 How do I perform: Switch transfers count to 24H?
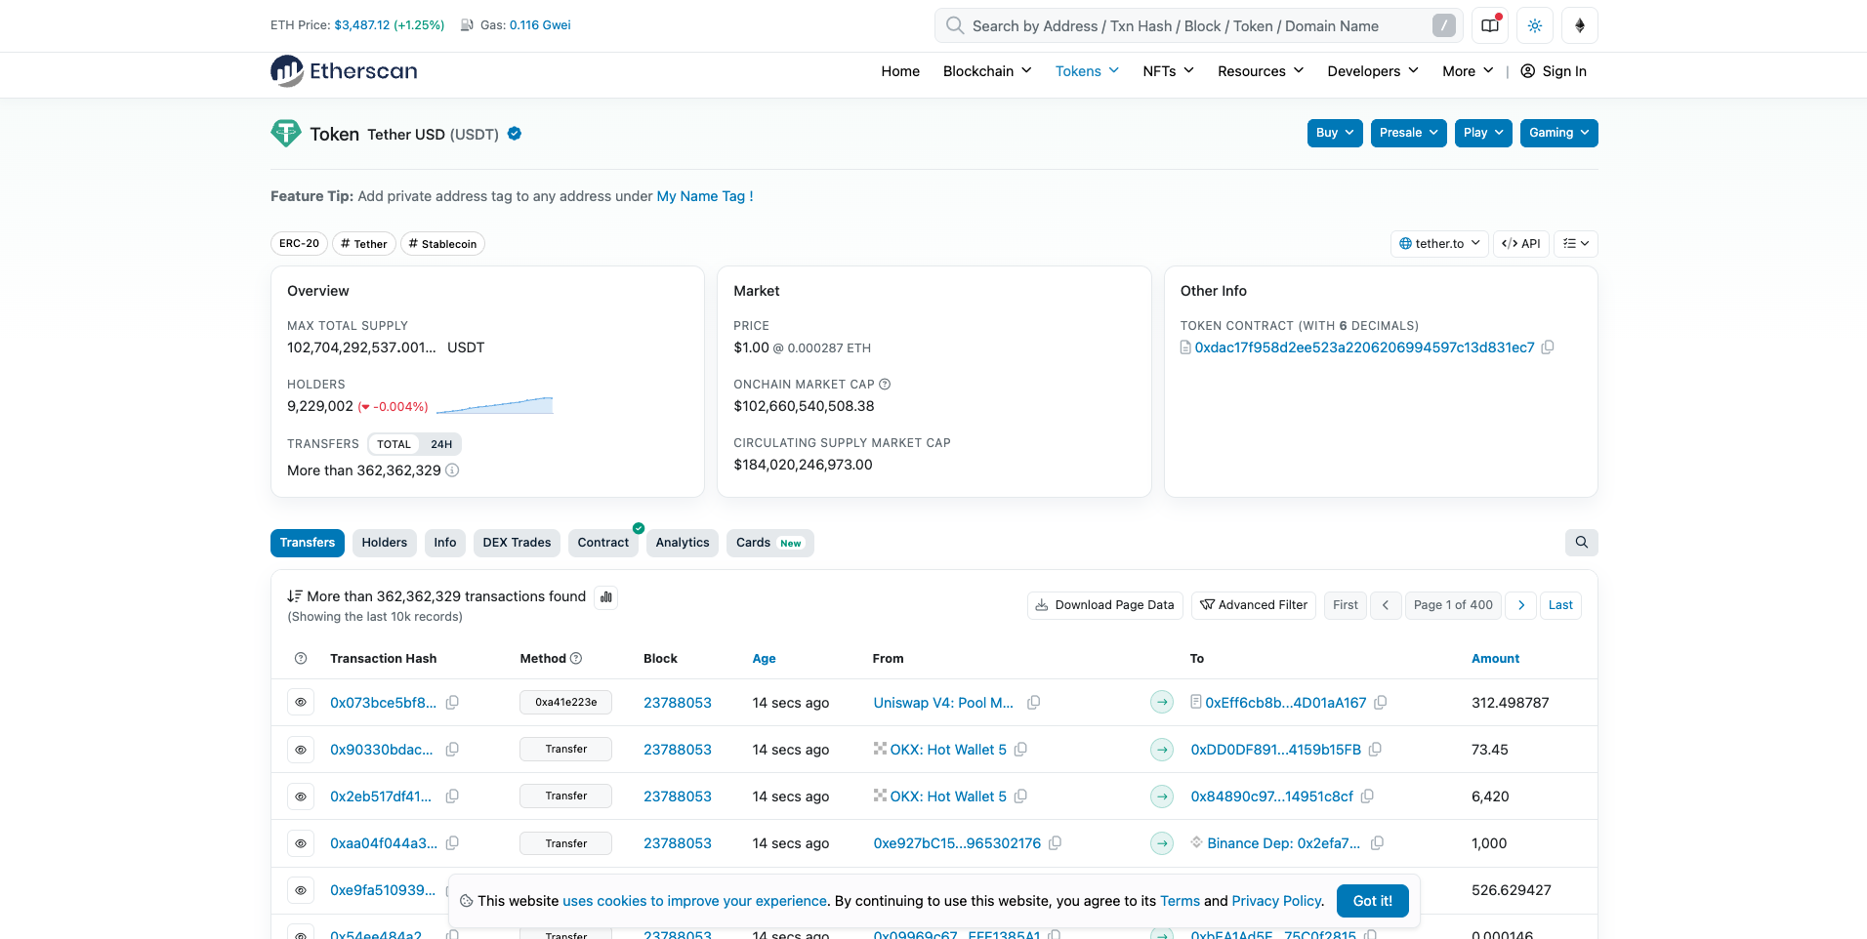[441, 444]
